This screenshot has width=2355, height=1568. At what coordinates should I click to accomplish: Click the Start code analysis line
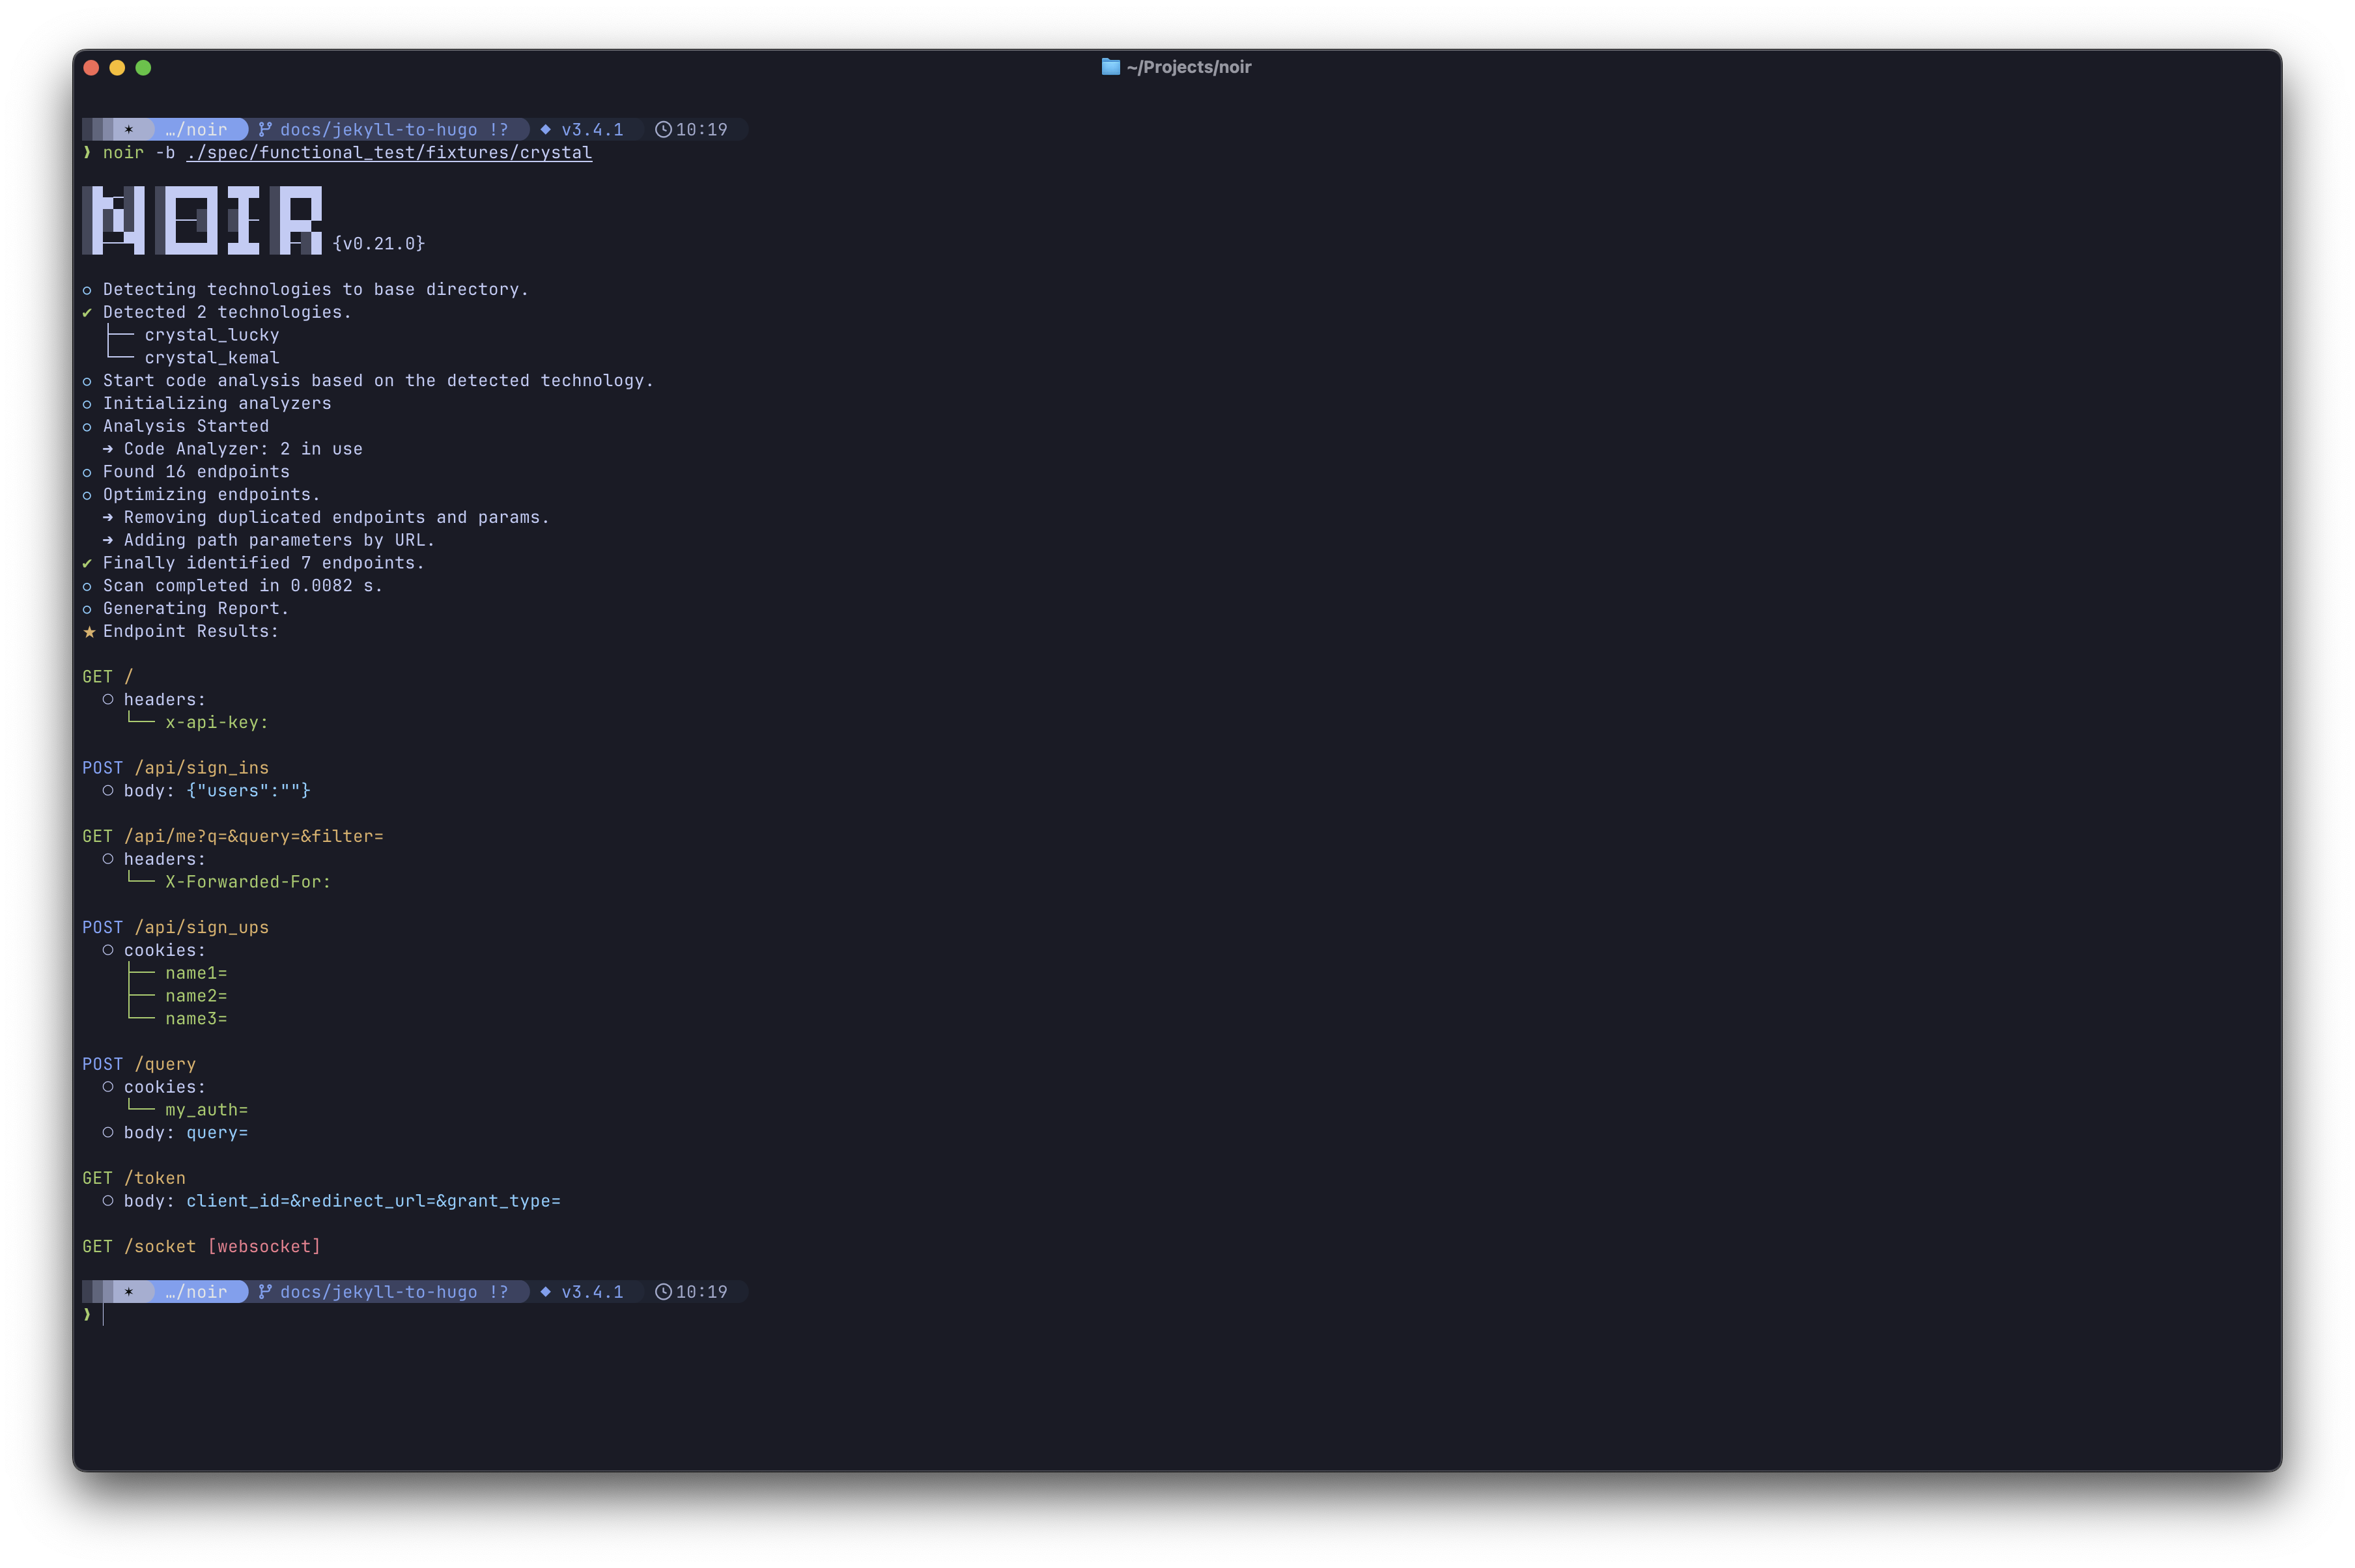(378, 380)
